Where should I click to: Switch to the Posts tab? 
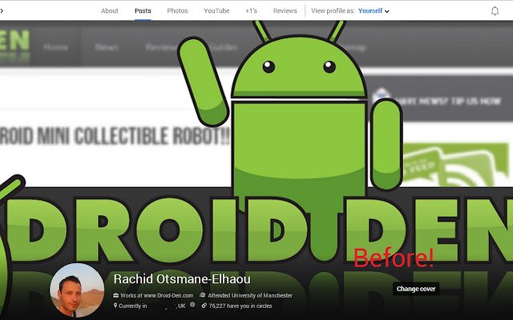click(143, 10)
